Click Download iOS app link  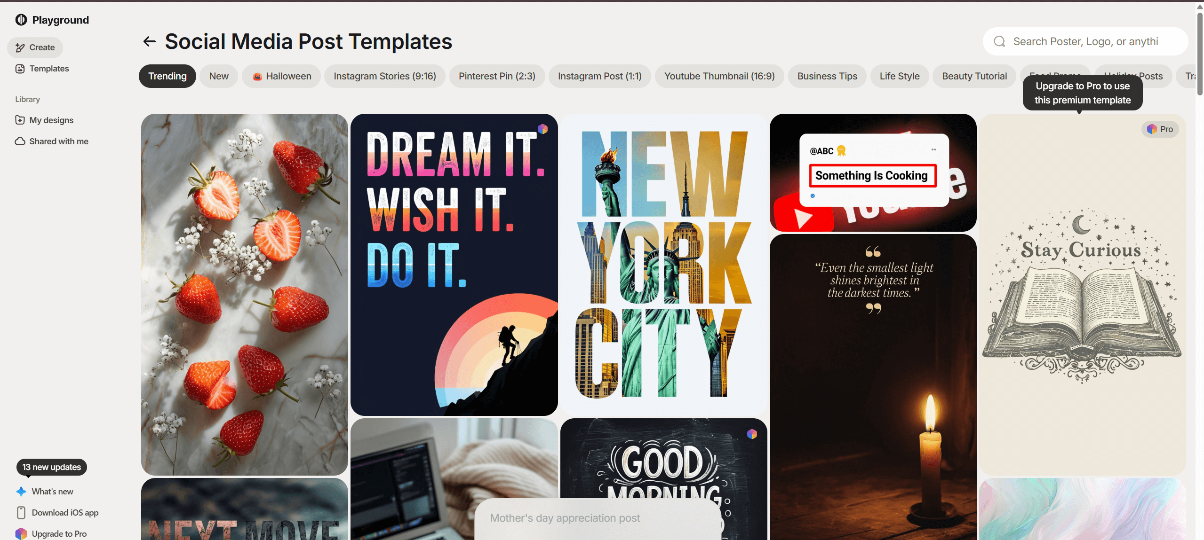click(x=57, y=513)
